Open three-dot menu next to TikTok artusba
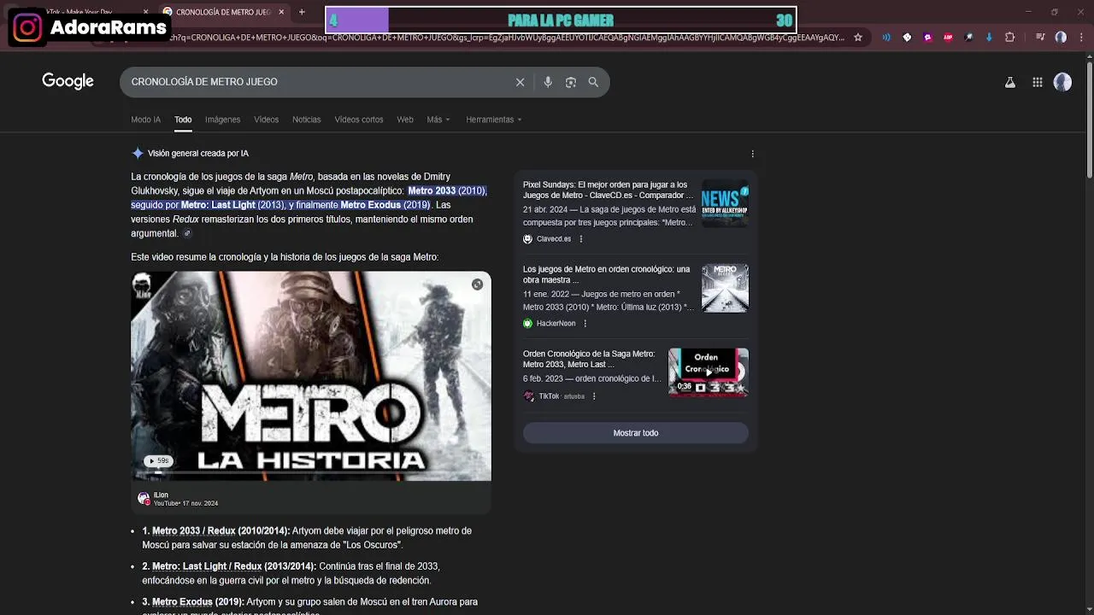 [594, 396]
